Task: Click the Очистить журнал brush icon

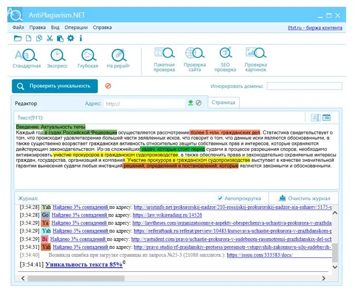Action: (282, 198)
